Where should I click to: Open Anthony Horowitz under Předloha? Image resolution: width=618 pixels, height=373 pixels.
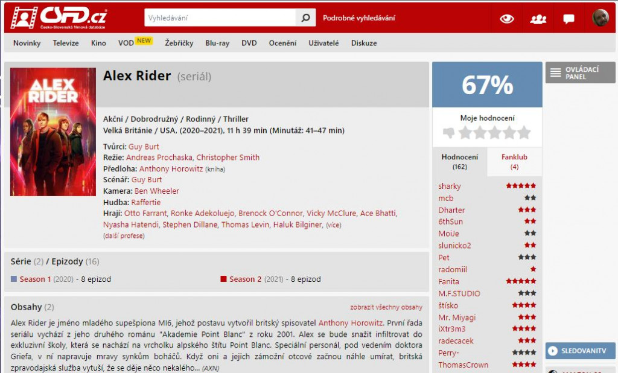[171, 169]
